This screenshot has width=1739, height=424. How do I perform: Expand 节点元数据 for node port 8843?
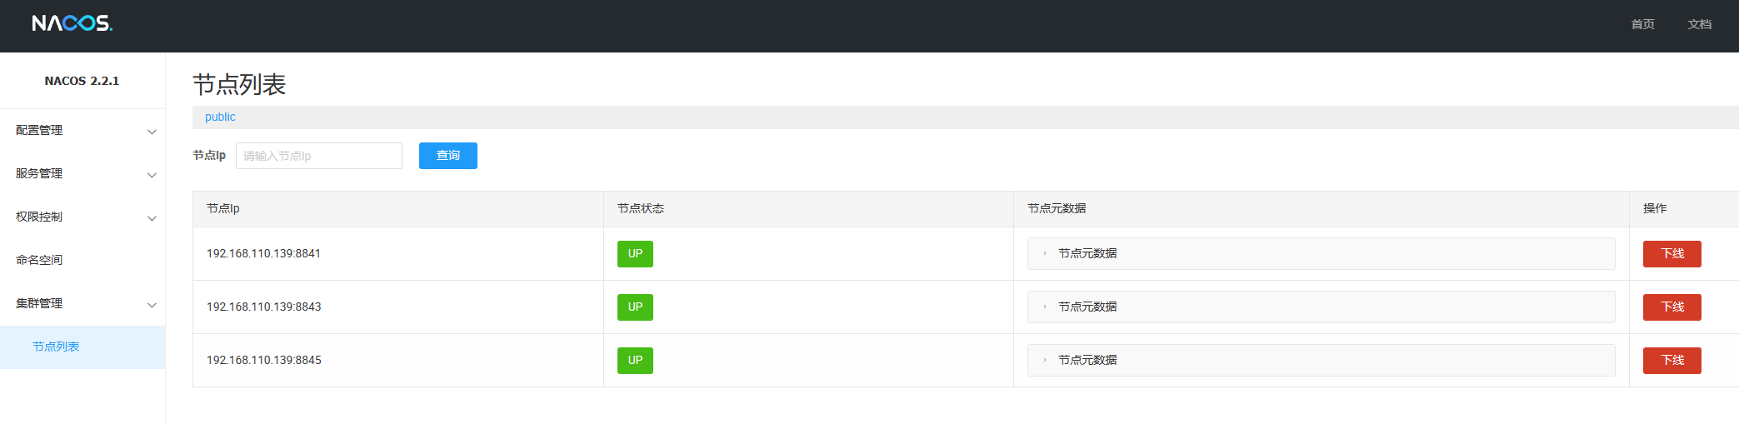[x=1087, y=307]
